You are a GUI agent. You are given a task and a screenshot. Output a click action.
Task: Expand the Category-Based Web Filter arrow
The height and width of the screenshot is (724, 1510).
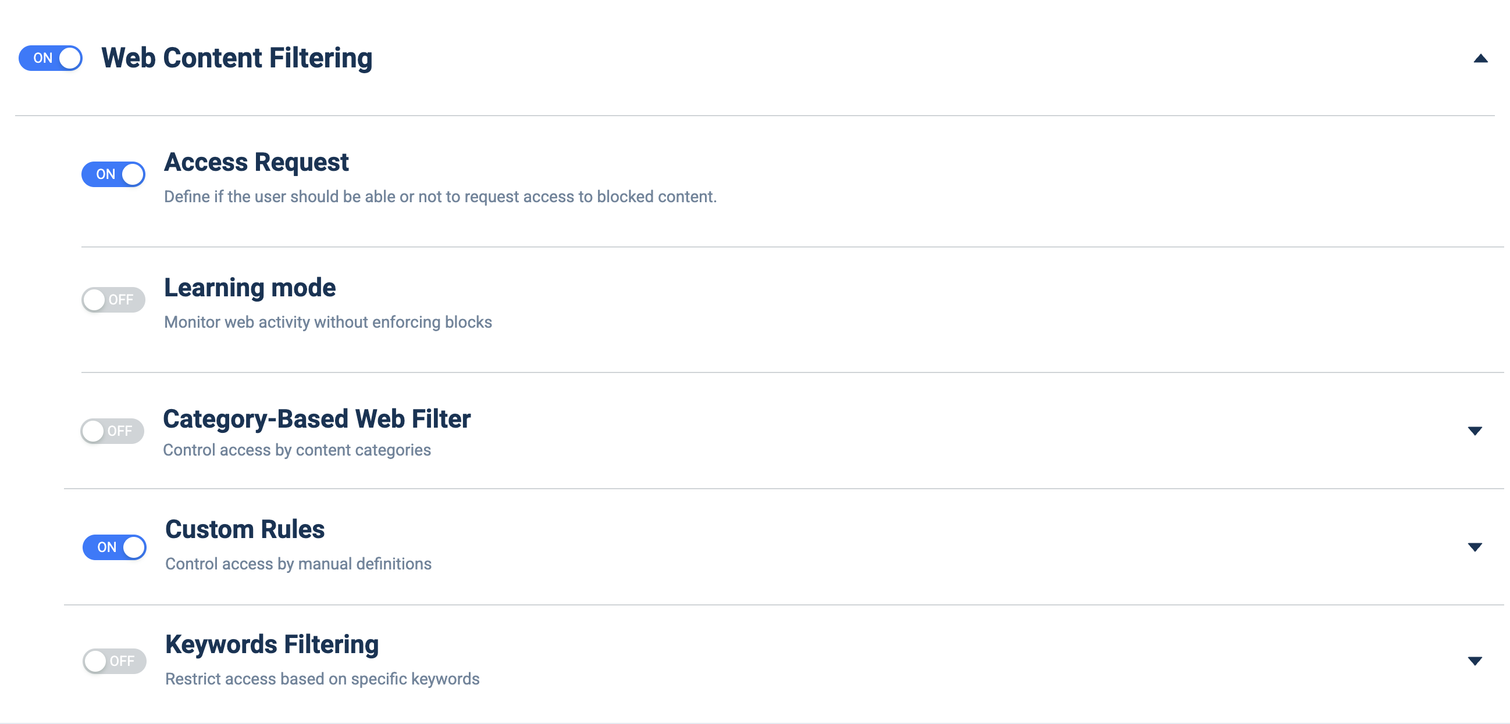click(x=1475, y=431)
